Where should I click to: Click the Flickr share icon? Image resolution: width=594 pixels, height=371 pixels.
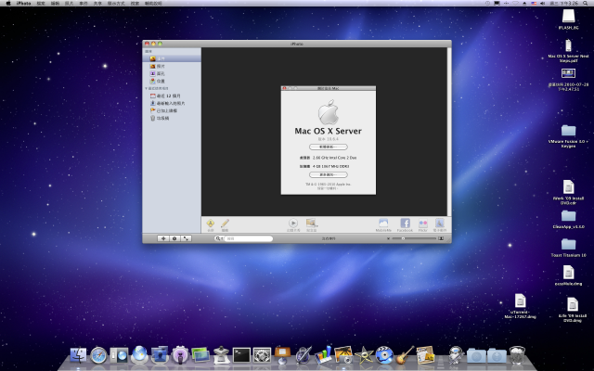click(423, 224)
